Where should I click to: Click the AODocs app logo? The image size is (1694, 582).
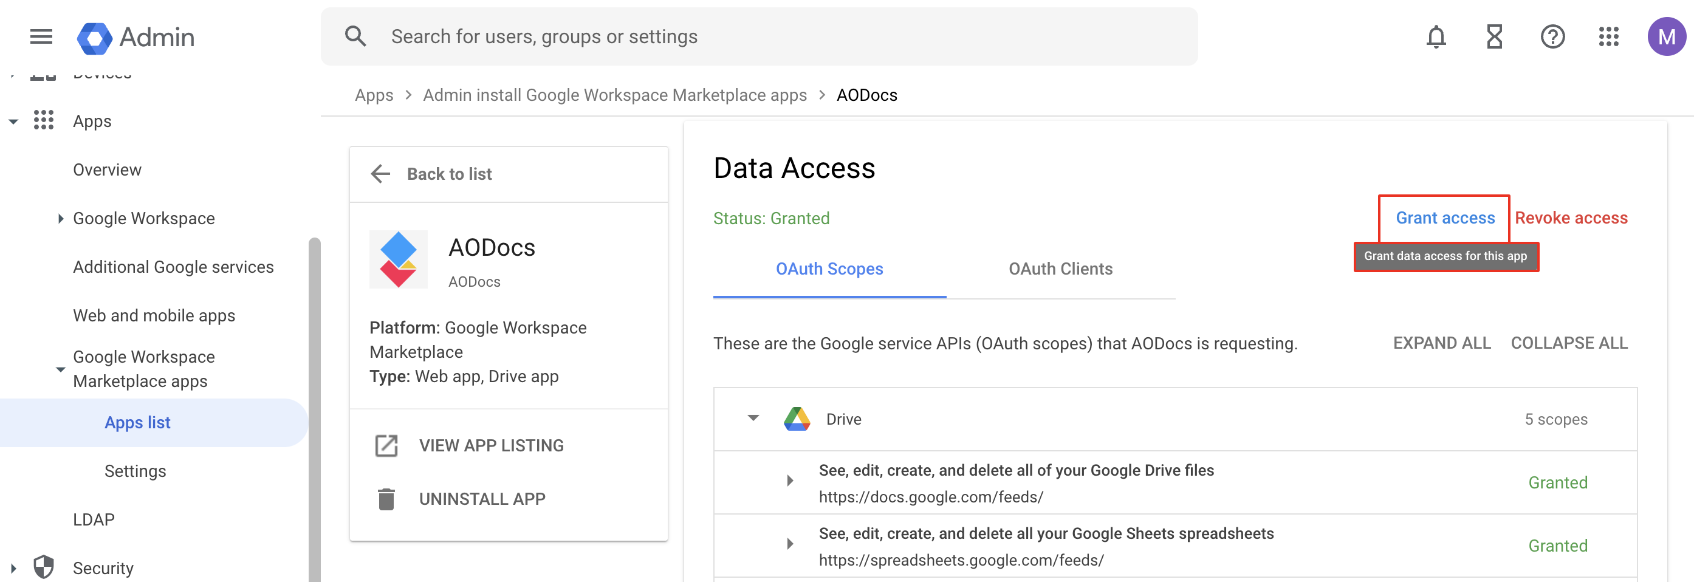pyautogui.click(x=399, y=259)
